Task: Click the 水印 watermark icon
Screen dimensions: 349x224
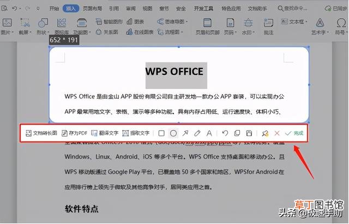Action: pos(248,23)
